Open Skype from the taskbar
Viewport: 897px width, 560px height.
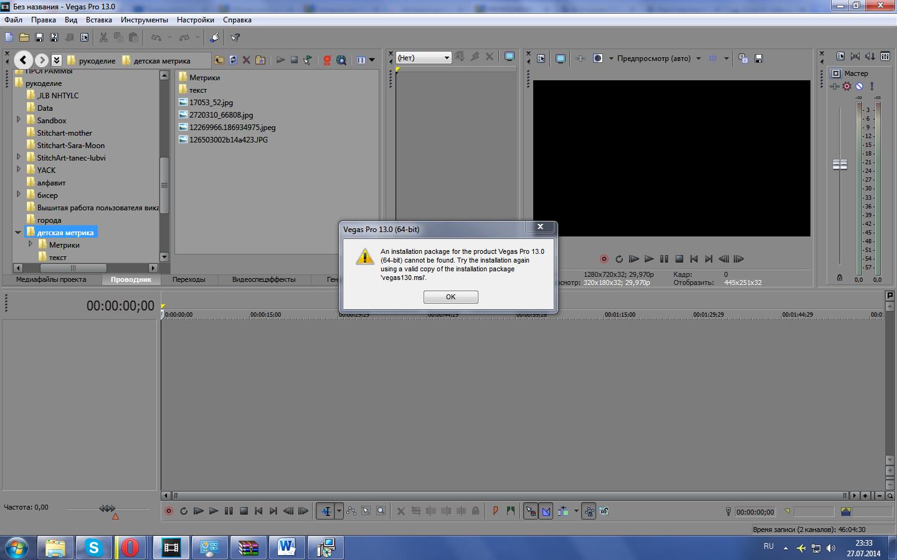[94, 548]
